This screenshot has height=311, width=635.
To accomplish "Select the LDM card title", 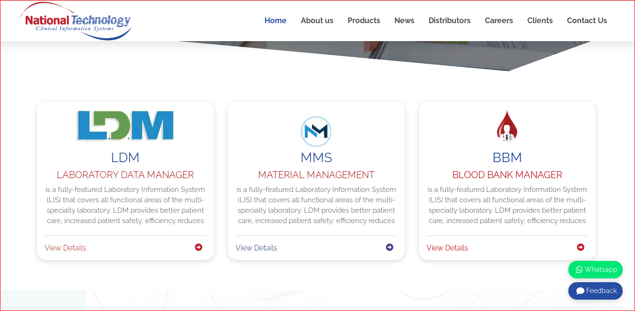I will point(125,157).
